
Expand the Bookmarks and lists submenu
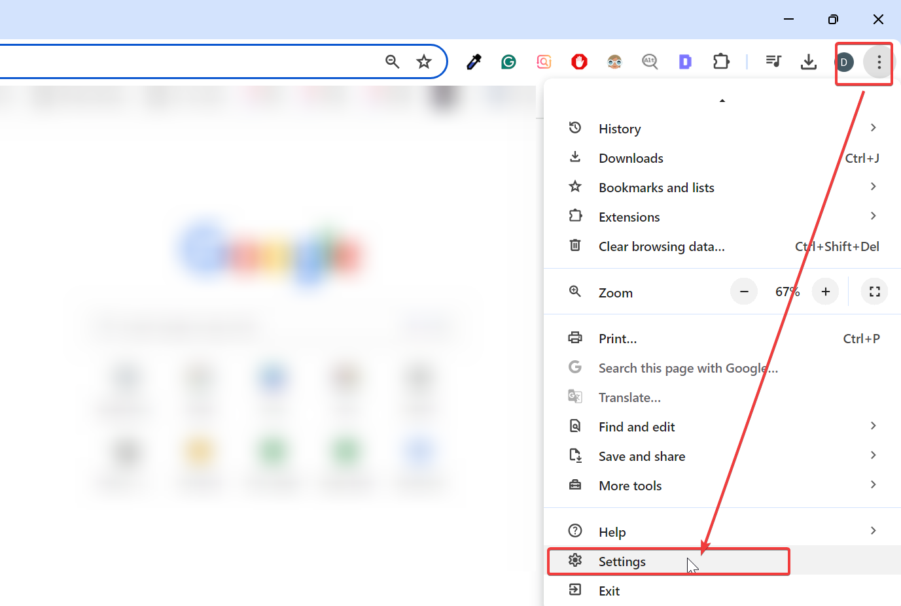[x=656, y=188]
